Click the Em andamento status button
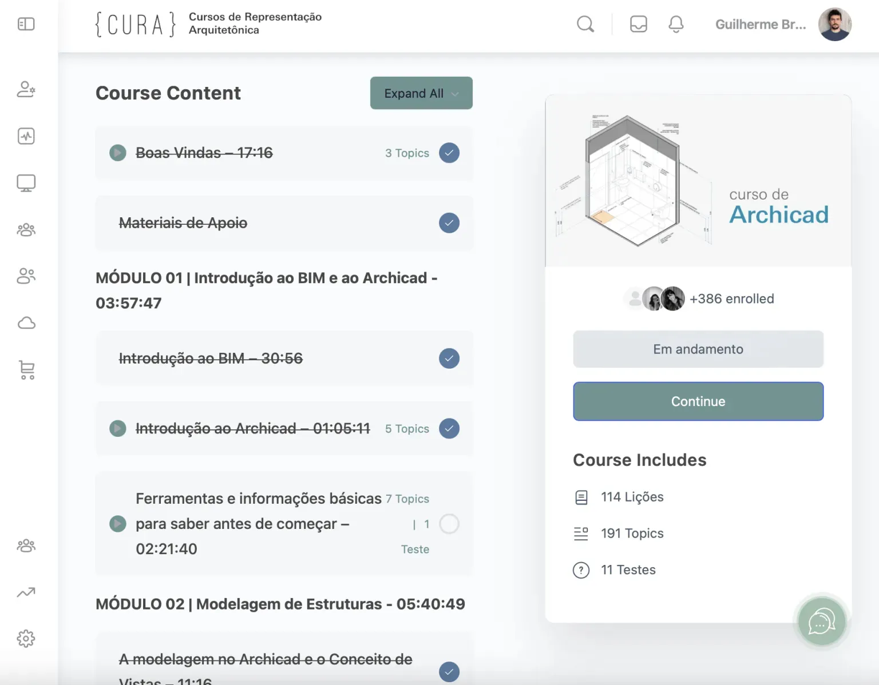 (698, 349)
